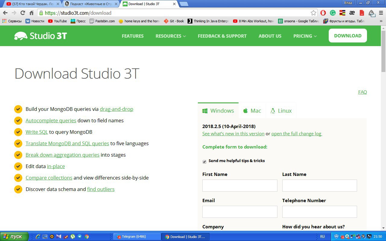Click the green Download button

[348, 36]
